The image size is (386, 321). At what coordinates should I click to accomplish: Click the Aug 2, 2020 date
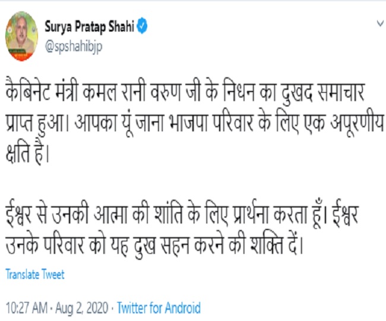[x=84, y=309]
